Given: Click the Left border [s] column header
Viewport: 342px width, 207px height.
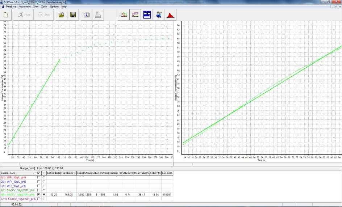Looking at the screenshot, I should (x=54, y=173).
